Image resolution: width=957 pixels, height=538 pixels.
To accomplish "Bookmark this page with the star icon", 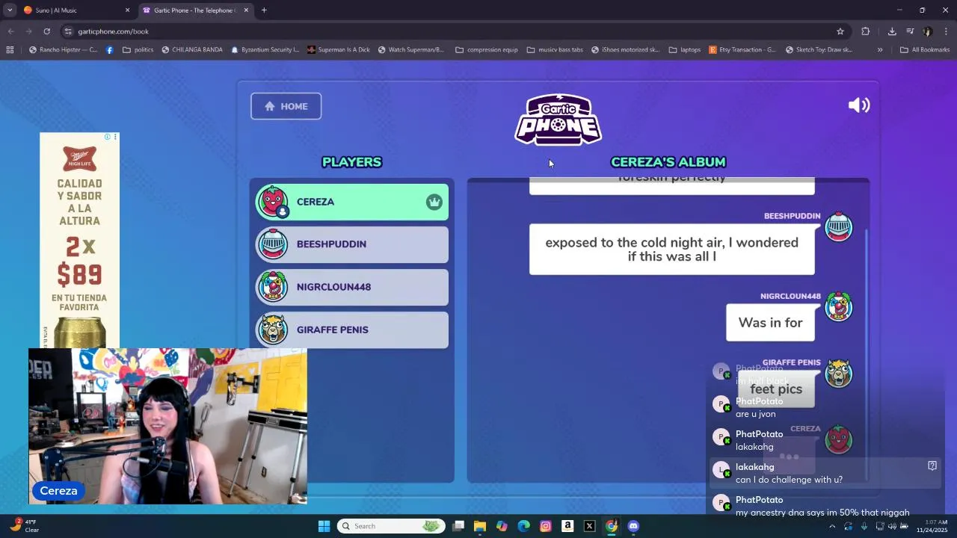I will [x=840, y=31].
